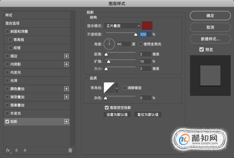Click the 杂色 percent field showing 0
Screen dimensions: 234x158
pyautogui.click(x=145, y=98)
